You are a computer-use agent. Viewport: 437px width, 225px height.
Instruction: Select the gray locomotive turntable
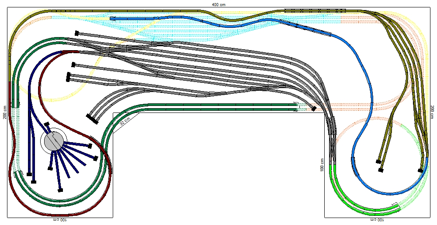[x=54, y=141]
